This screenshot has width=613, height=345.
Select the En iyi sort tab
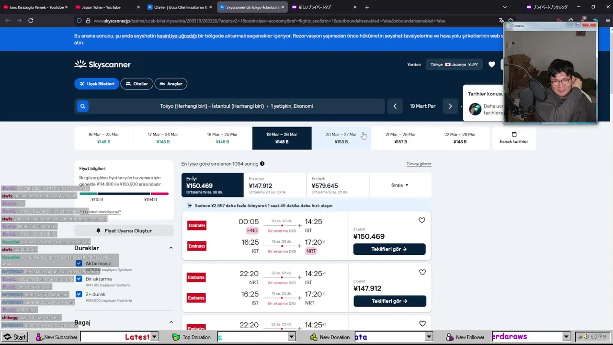(212, 185)
